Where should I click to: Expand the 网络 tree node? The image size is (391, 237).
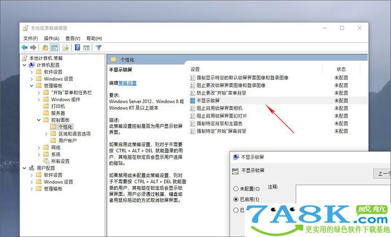pos(39,148)
